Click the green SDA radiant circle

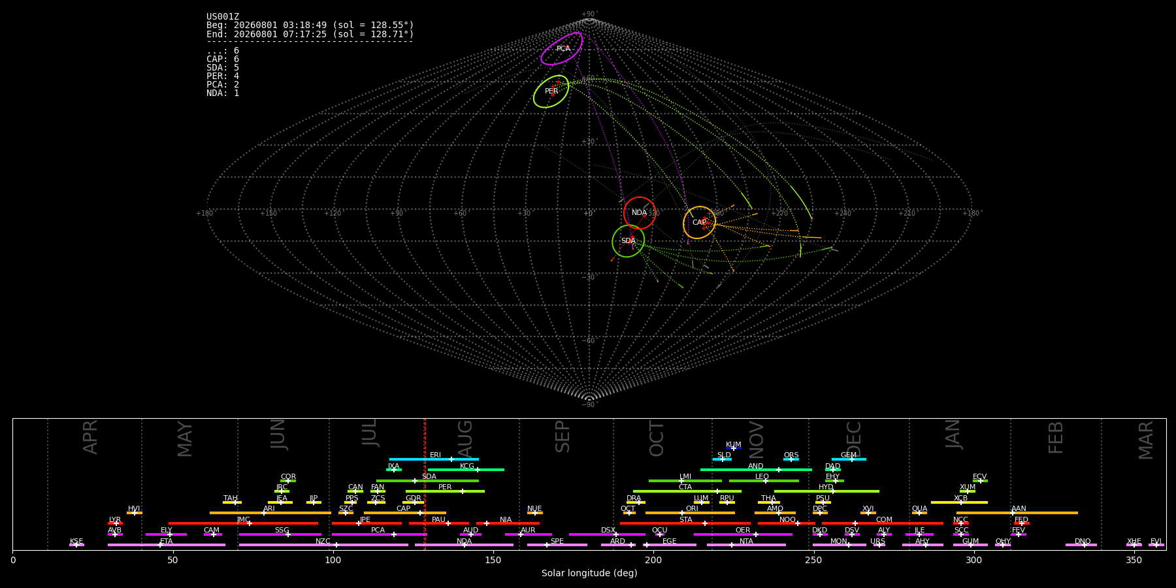[x=629, y=241]
